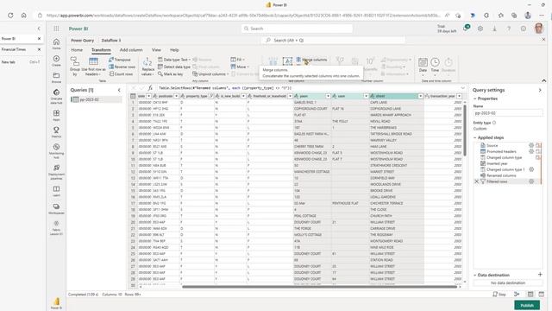552x311 pixels.
Task: Click the Power Query search (Alt + Q) box
Action: (x=333, y=41)
